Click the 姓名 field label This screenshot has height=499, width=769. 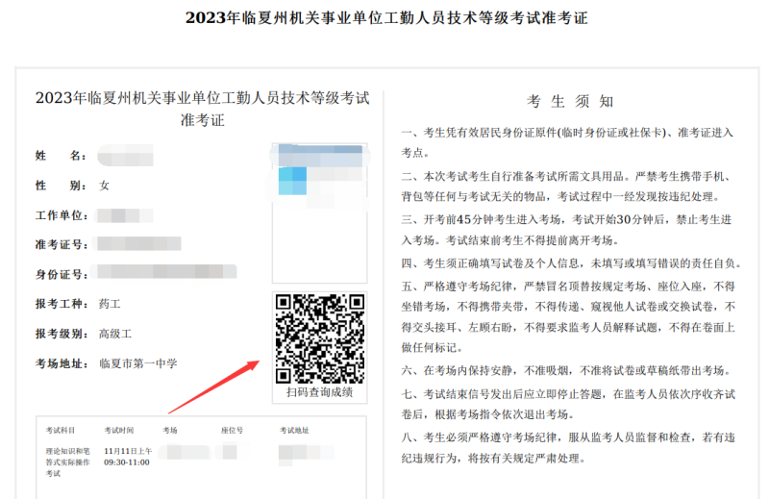[61, 155]
